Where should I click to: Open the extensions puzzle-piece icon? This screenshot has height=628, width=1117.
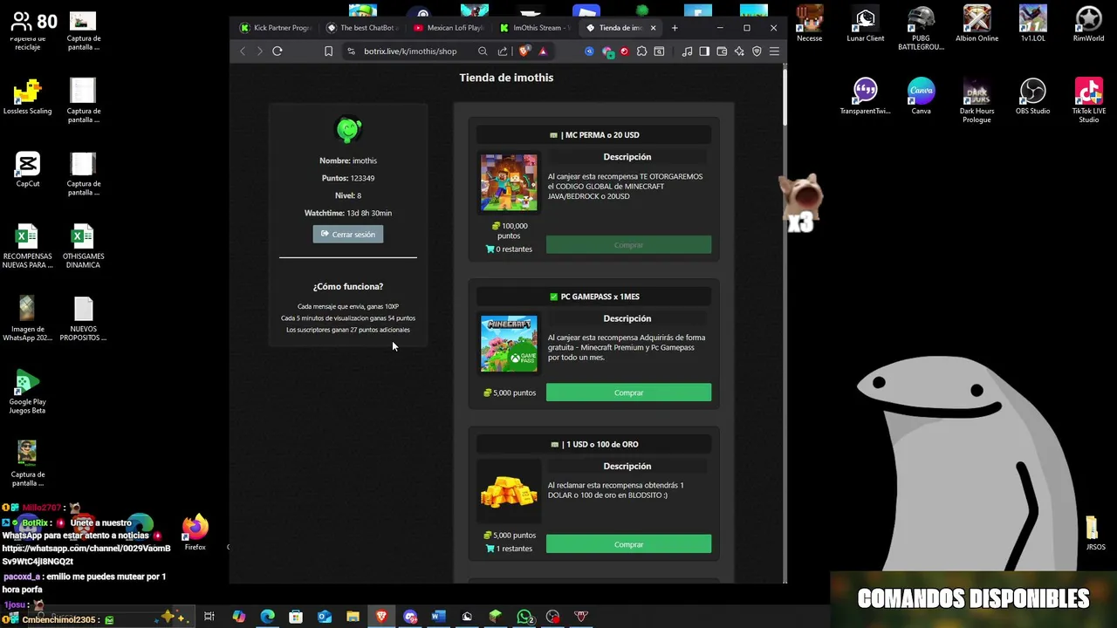[x=641, y=51]
